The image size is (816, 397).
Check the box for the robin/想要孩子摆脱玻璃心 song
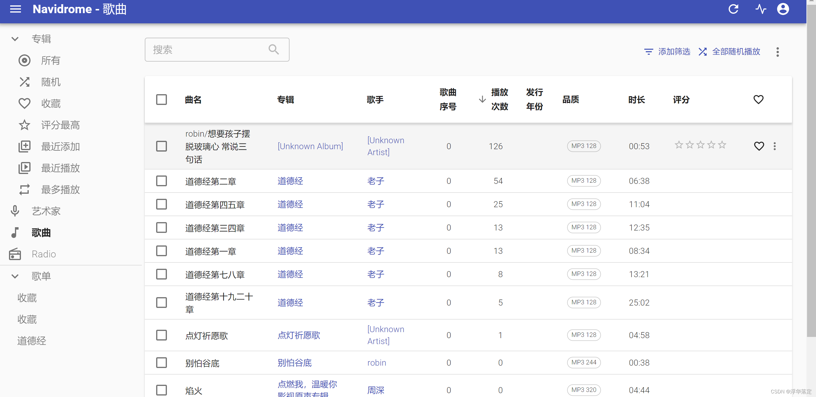click(x=161, y=146)
